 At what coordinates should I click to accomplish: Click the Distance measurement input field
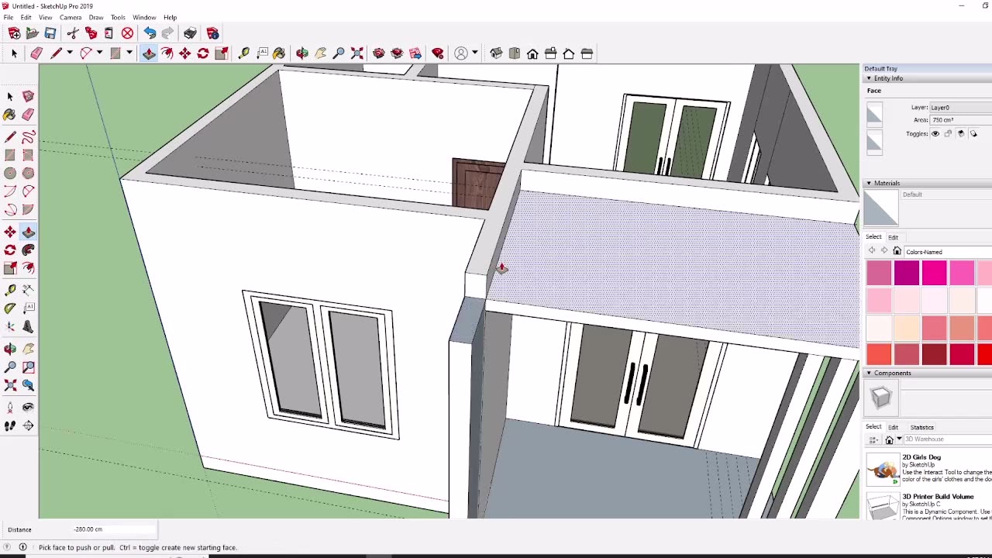pyautogui.click(x=114, y=529)
